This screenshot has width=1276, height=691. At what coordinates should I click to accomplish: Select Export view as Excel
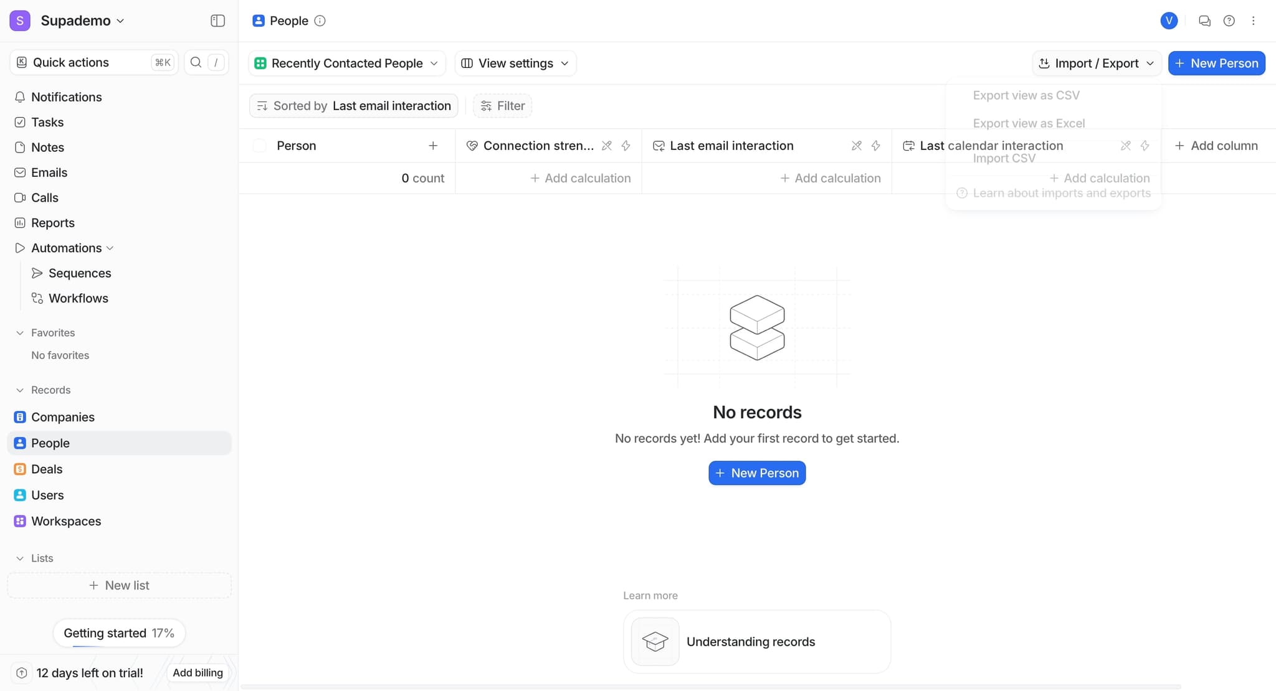pyautogui.click(x=1029, y=123)
